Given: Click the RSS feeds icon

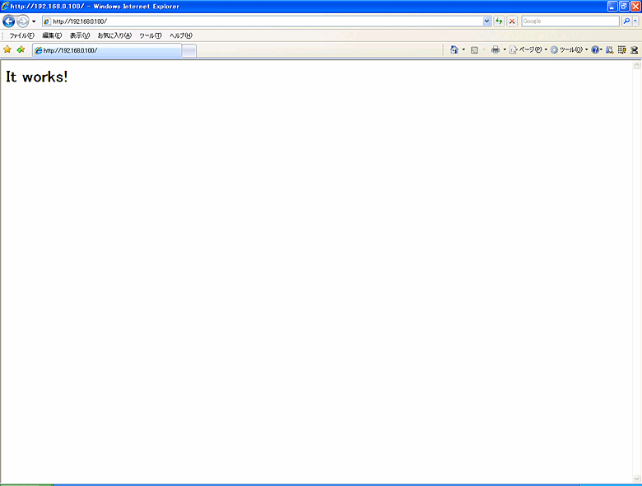Looking at the screenshot, I should click(474, 50).
